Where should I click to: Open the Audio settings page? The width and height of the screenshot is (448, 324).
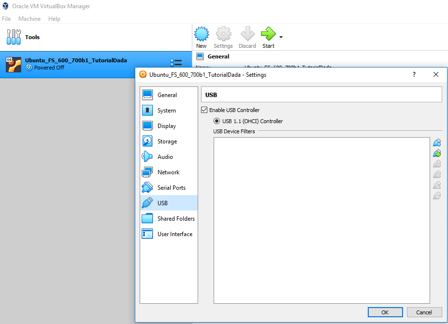[x=165, y=157]
